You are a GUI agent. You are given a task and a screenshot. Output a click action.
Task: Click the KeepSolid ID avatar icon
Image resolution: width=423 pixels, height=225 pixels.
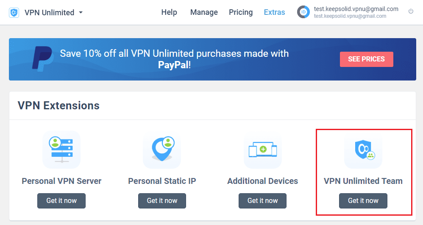303,12
